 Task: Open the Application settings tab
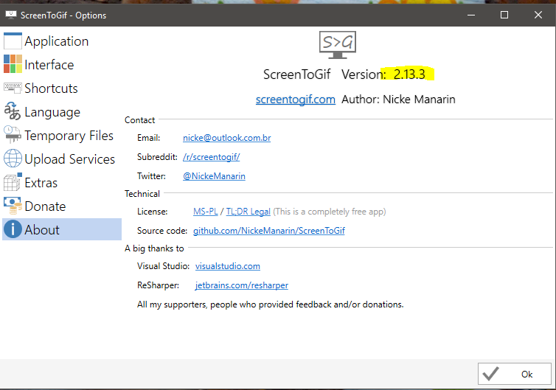[62, 41]
